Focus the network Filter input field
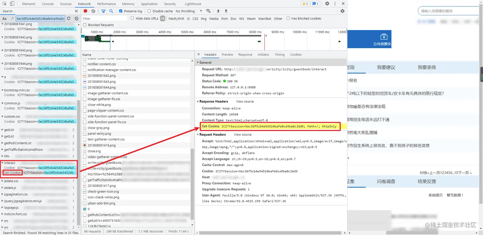 [x=105, y=18]
